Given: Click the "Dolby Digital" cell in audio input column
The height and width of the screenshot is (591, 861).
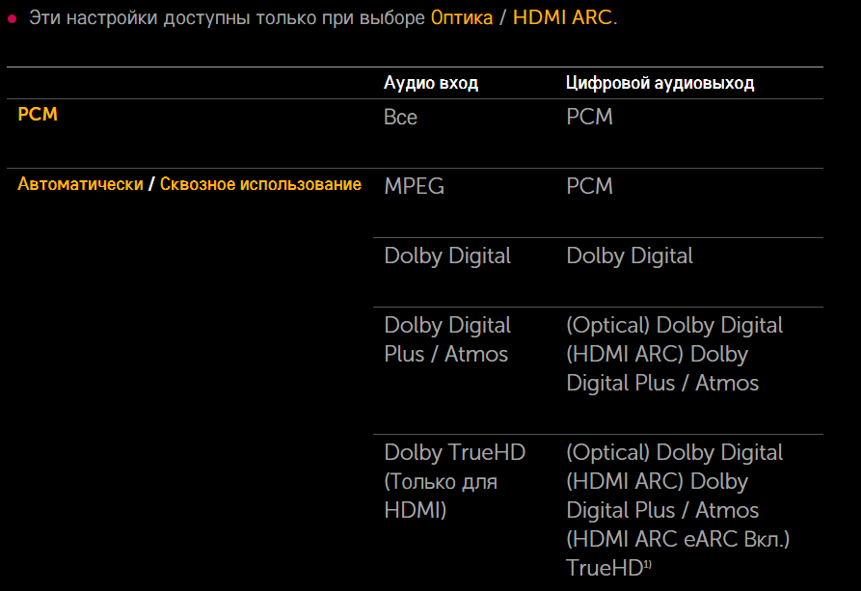Looking at the screenshot, I should (447, 255).
